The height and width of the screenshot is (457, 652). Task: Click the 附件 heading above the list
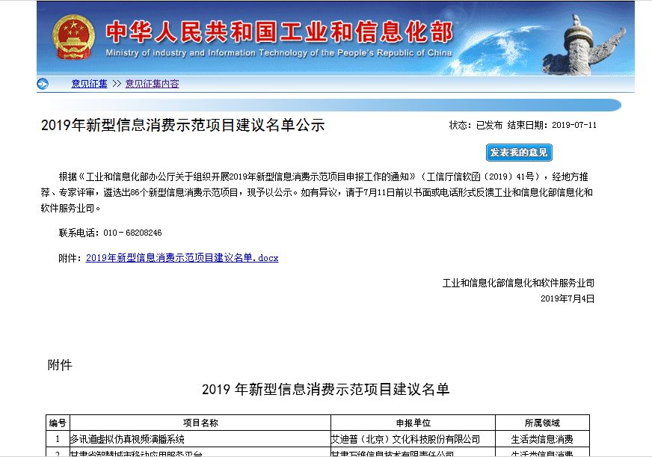(x=60, y=365)
